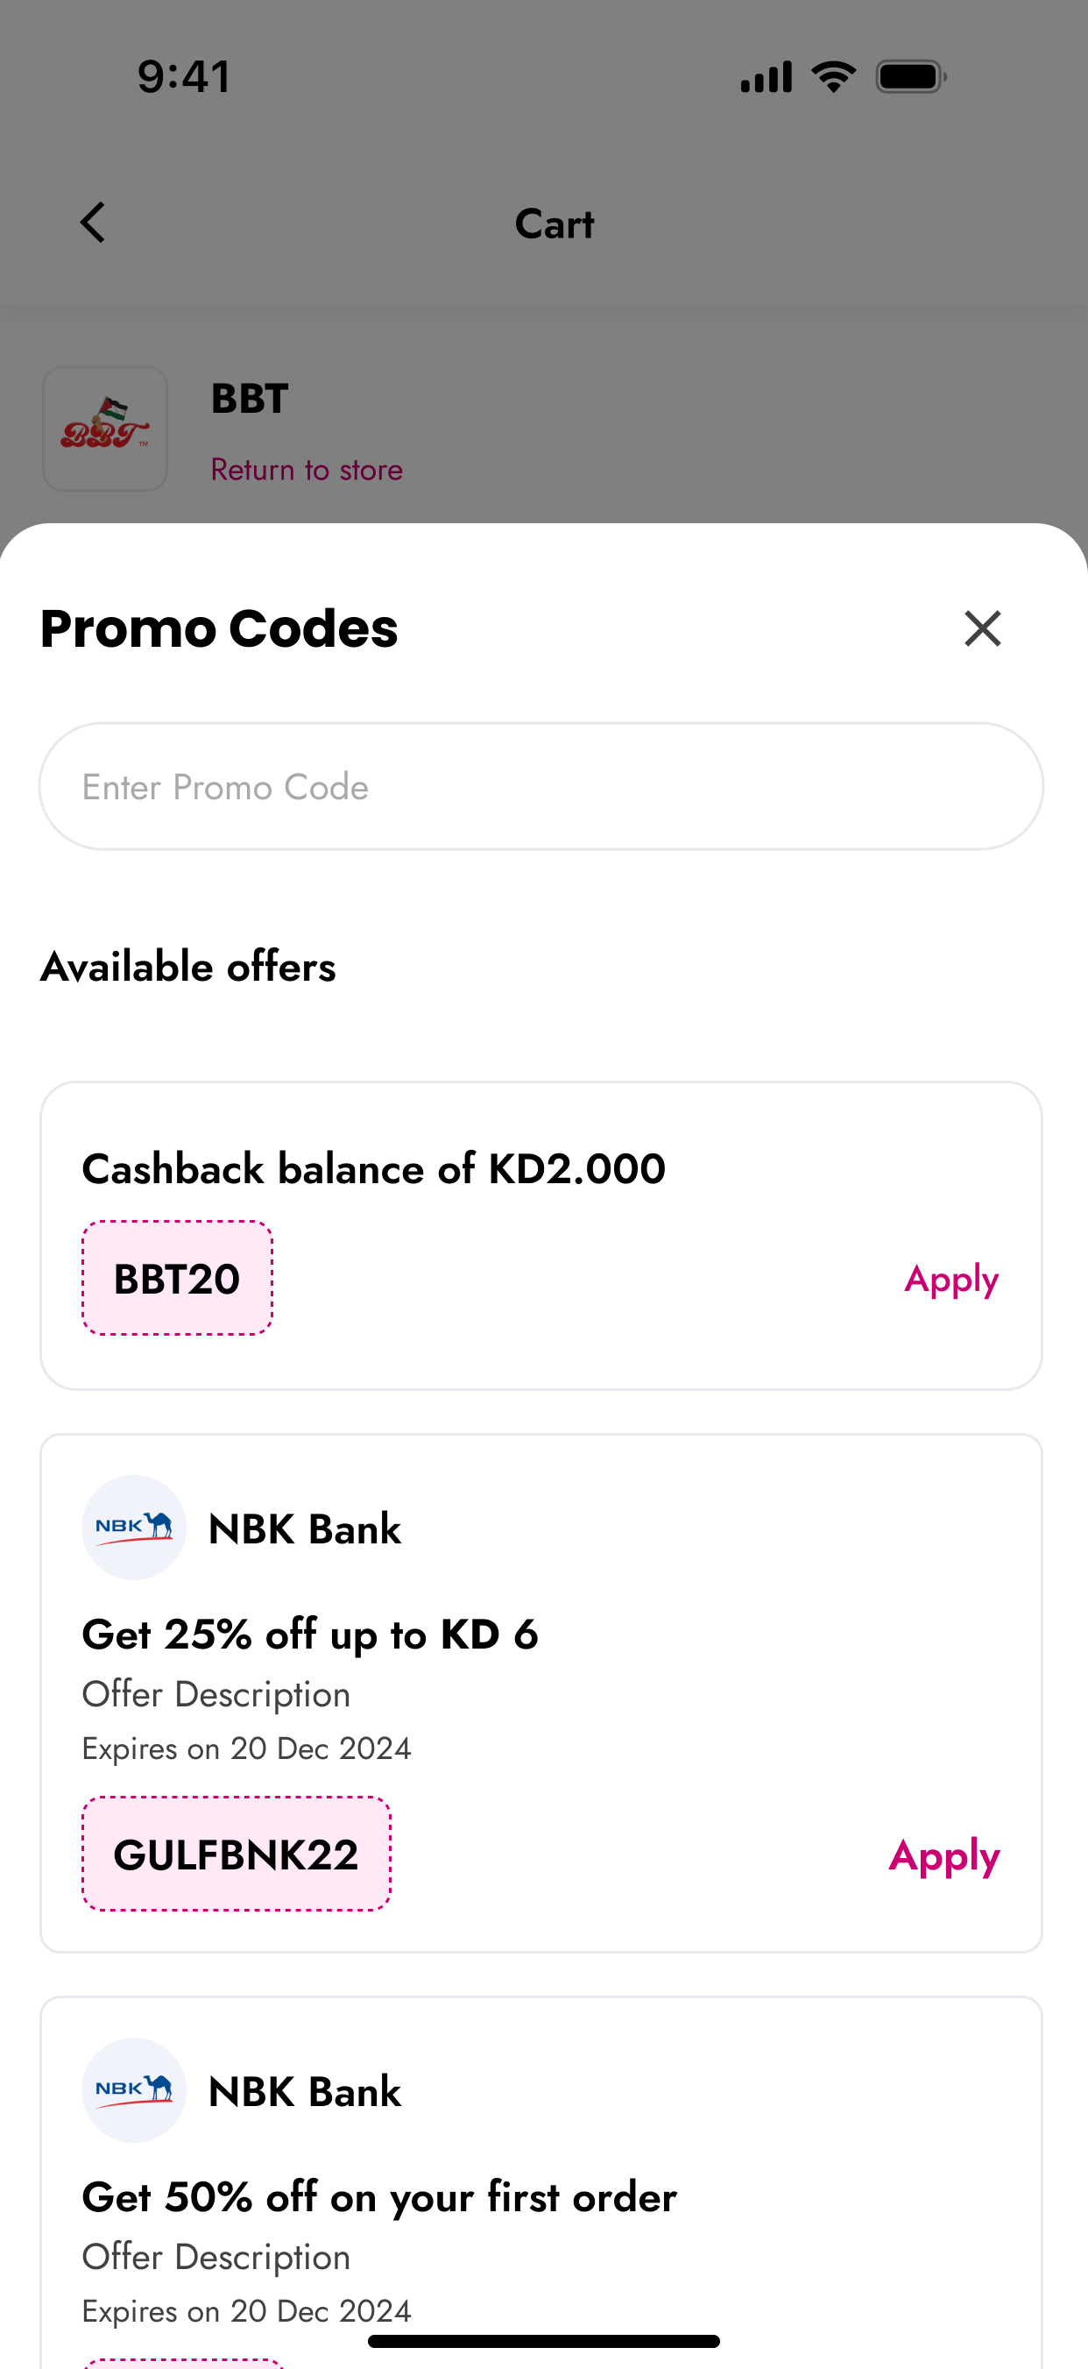Tap the home indicator bar
This screenshot has width=1088, height=2369.
click(x=543, y=2340)
